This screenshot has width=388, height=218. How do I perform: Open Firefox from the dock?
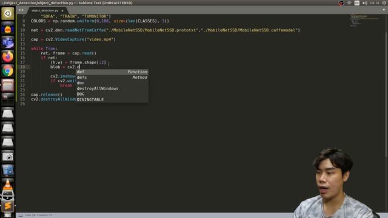point(8,56)
